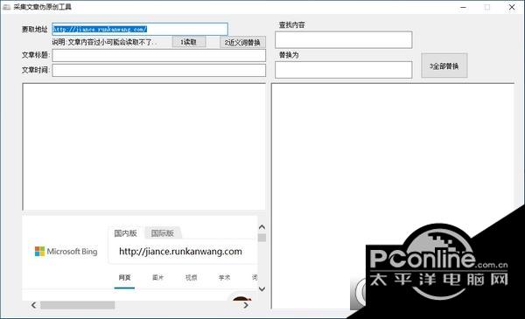Select the 视频 search tab
This screenshot has width=525, height=319.
tap(191, 278)
